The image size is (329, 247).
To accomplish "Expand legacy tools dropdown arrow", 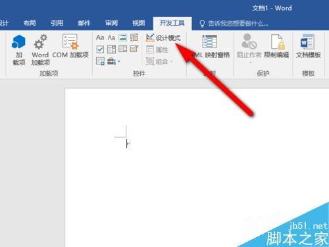I will 119,61.
